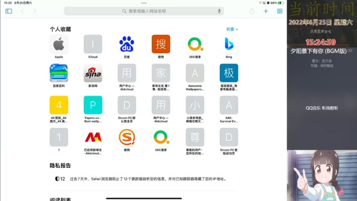Open the 尊敬的用户 favorite
Viewport: 357px width, 201px height.
[x=195, y=141]
